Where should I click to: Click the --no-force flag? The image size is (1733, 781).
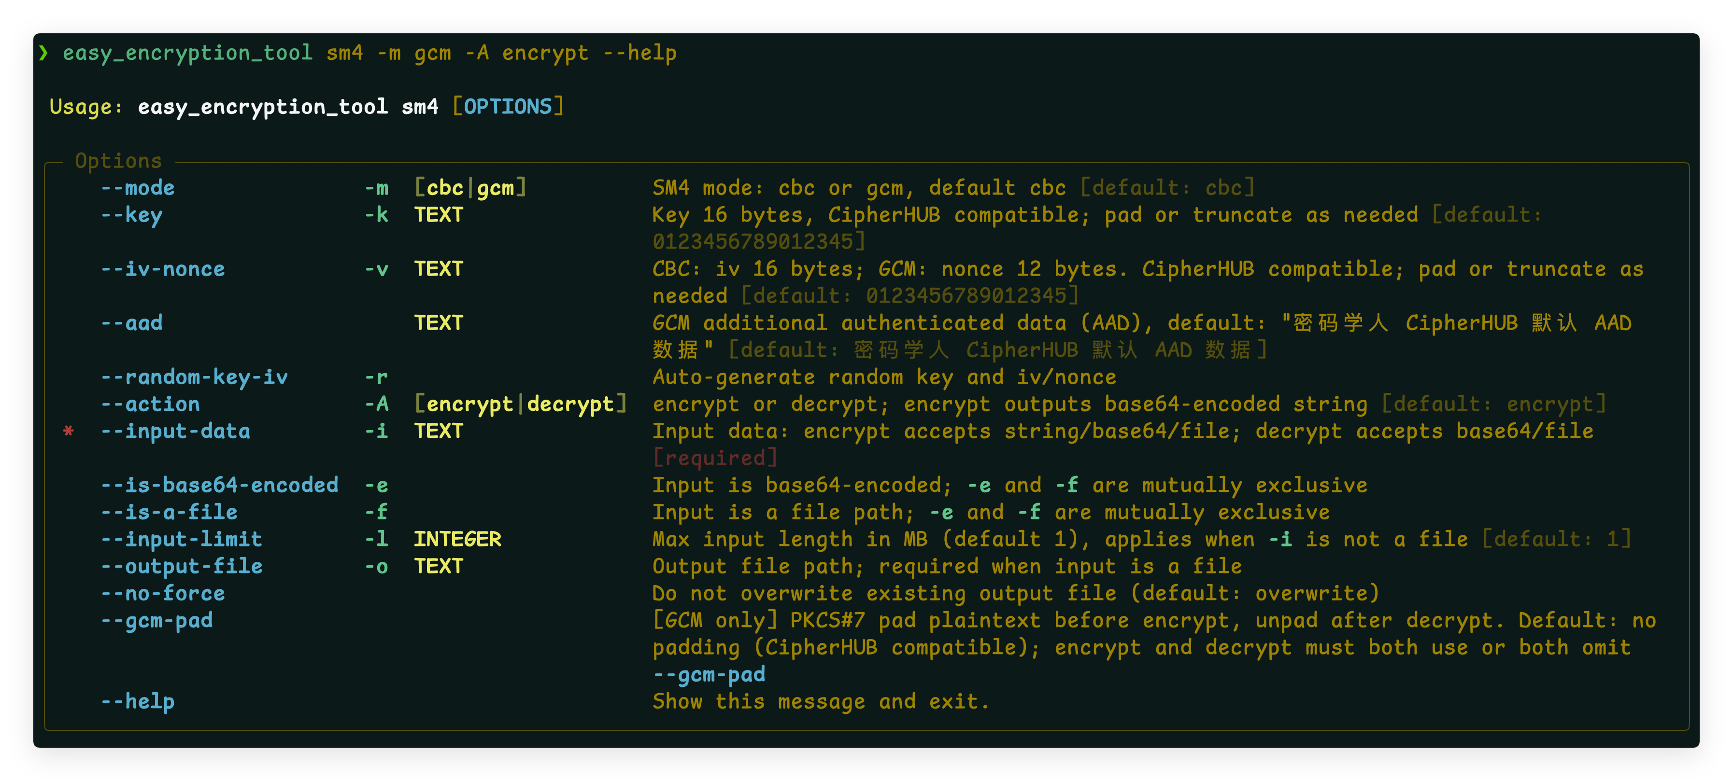pos(163,593)
